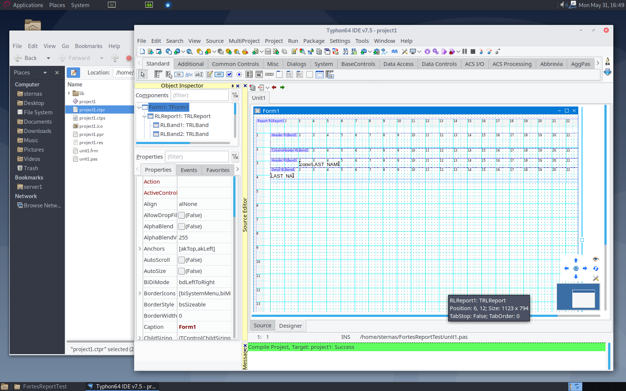Open the Downloads place in the sidebar
Image resolution: width=626 pixels, height=391 pixels.
(x=37, y=131)
